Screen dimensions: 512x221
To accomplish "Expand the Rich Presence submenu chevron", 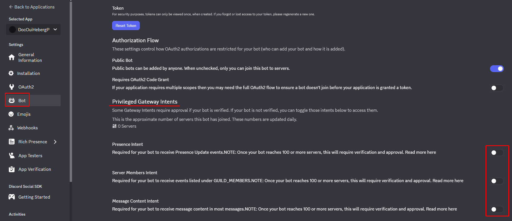I will [55, 142].
